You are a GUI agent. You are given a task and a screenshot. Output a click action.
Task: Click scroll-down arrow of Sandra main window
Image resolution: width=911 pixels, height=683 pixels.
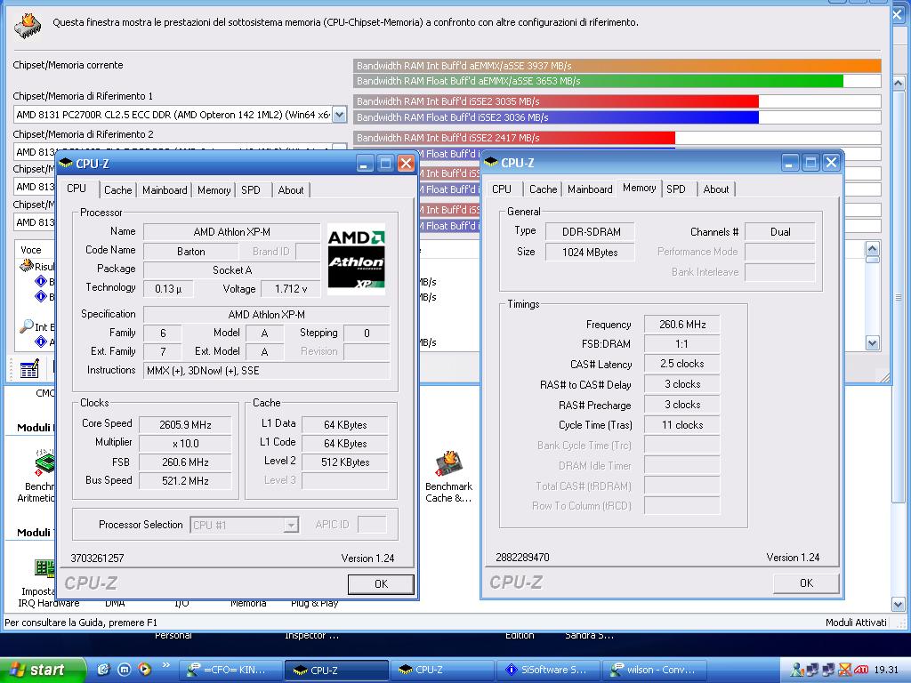tap(898, 604)
